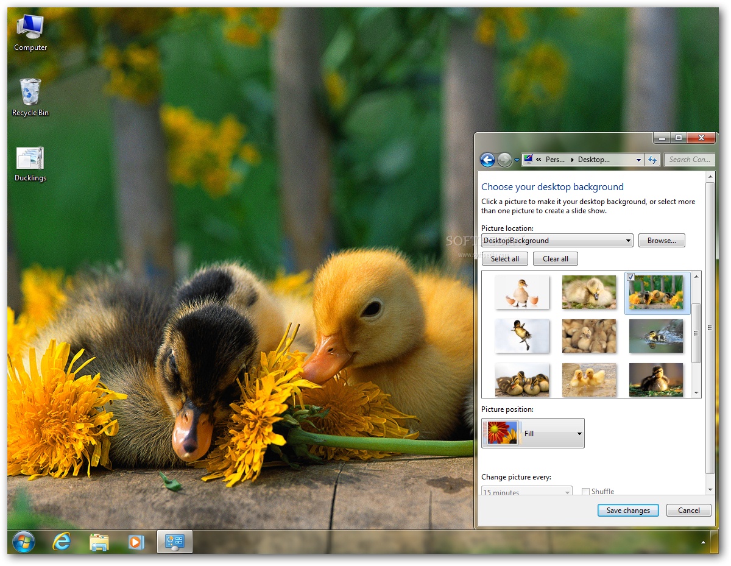Click the picture list scroll up arrow
This screenshot has height=566, width=731.
pyautogui.click(x=696, y=277)
